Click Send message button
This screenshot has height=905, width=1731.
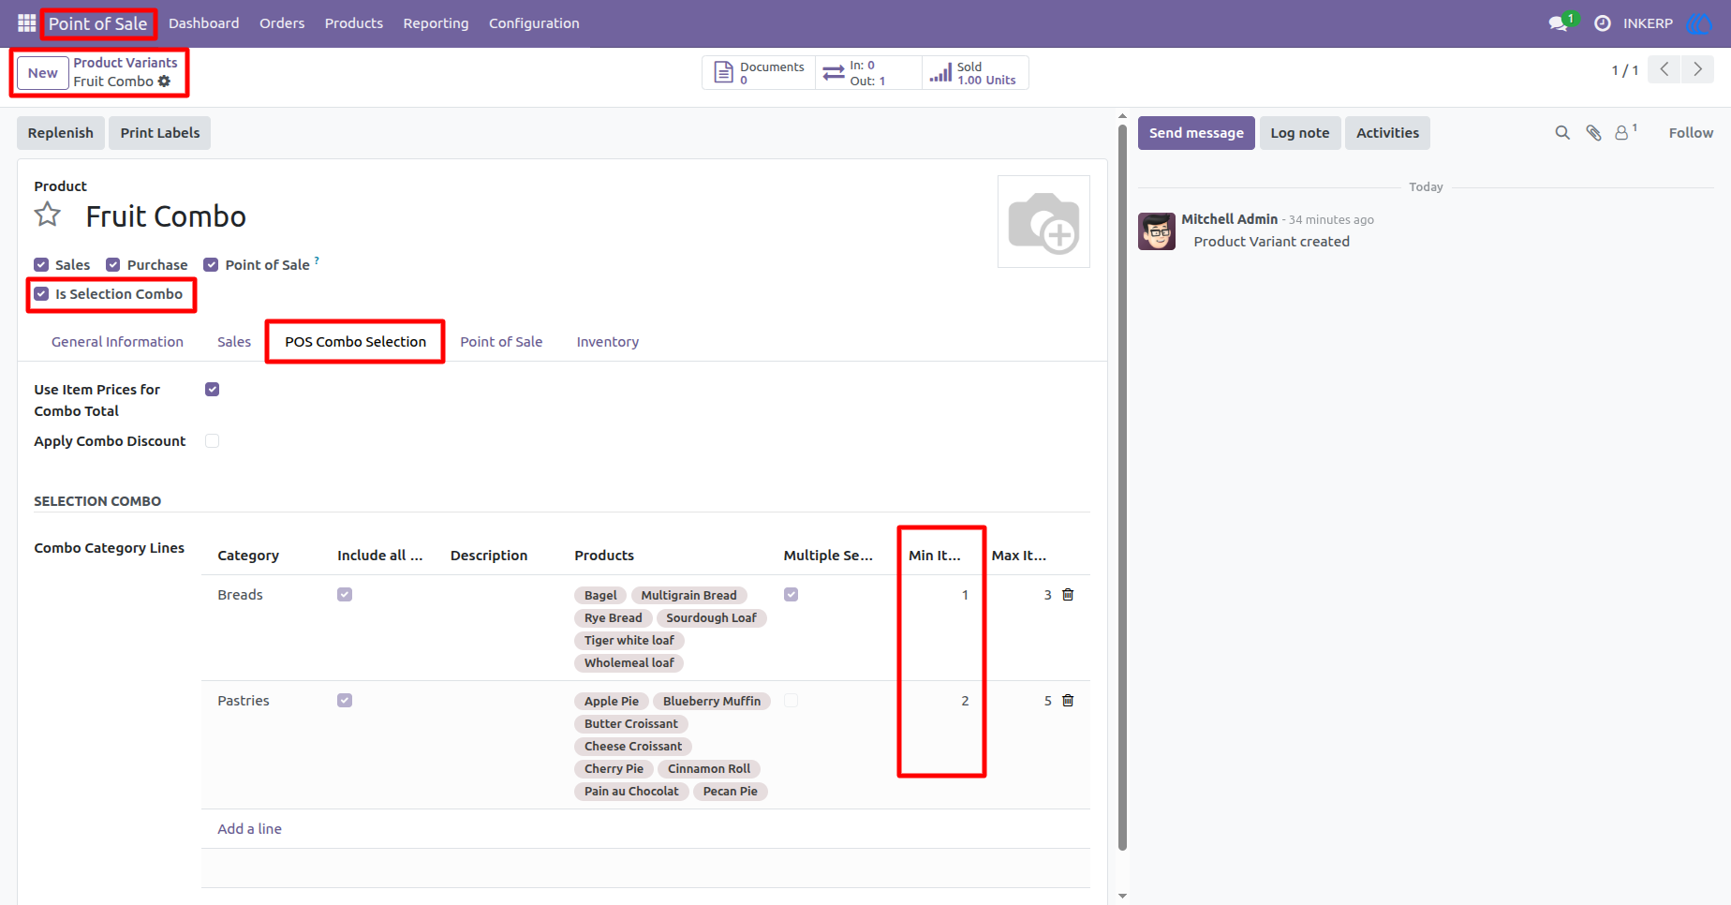[x=1196, y=133]
